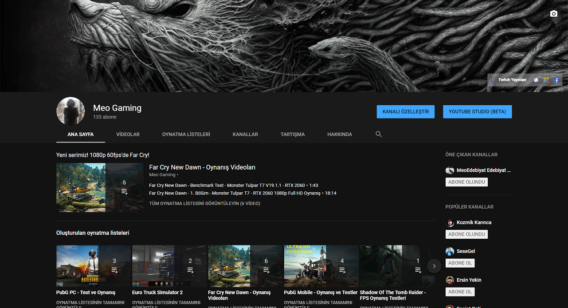
Task: Open the Joomla icon link on banner
Action: pos(546,80)
